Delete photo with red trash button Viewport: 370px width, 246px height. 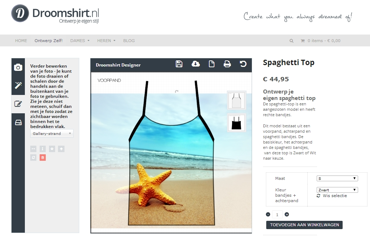(x=43, y=158)
